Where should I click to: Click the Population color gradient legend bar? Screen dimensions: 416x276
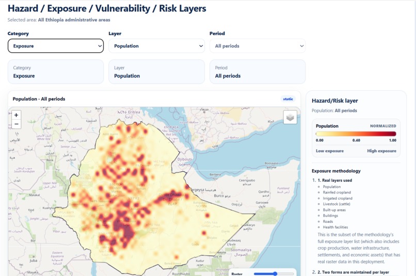click(x=356, y=134)
